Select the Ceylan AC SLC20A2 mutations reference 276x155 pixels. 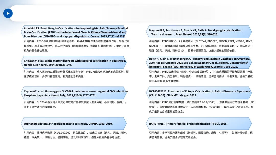[74, 93]
